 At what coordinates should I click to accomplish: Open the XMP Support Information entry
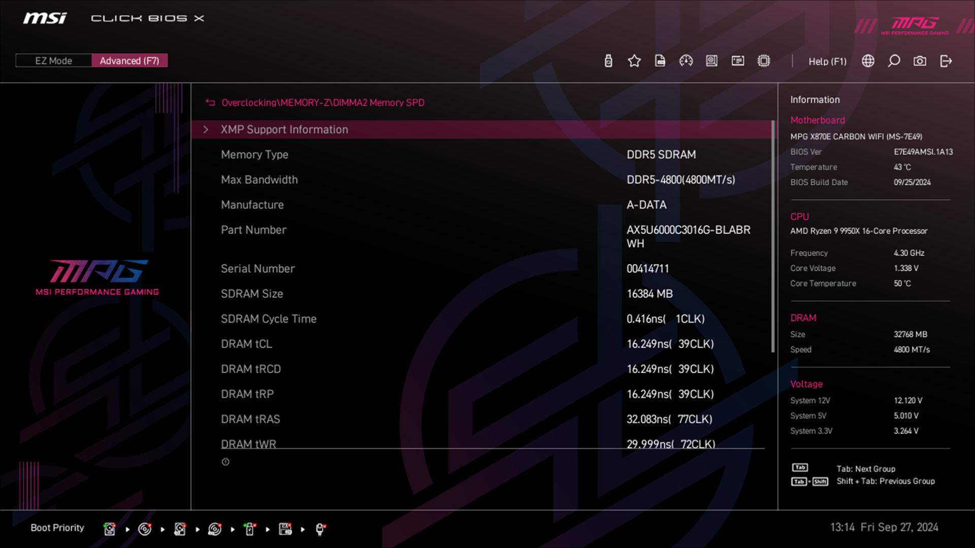coord(481,129)
